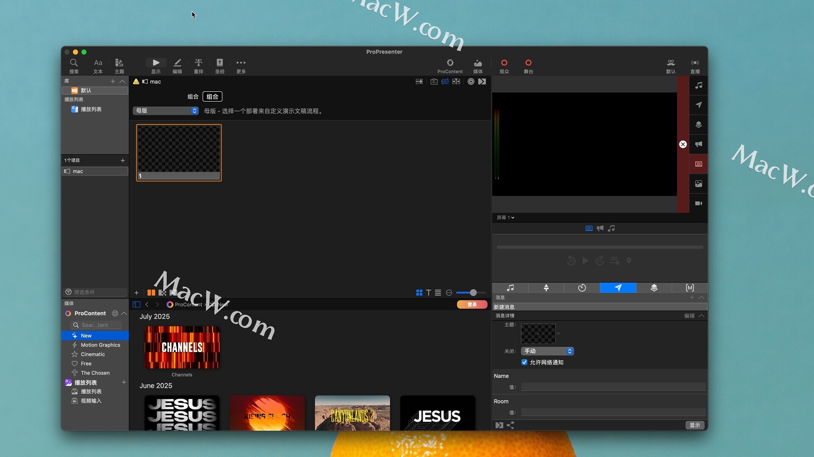Clear the messages layer with paper plane
This screenshot has width=814, height=457.
pyautogui.click(x=699, y=105)
